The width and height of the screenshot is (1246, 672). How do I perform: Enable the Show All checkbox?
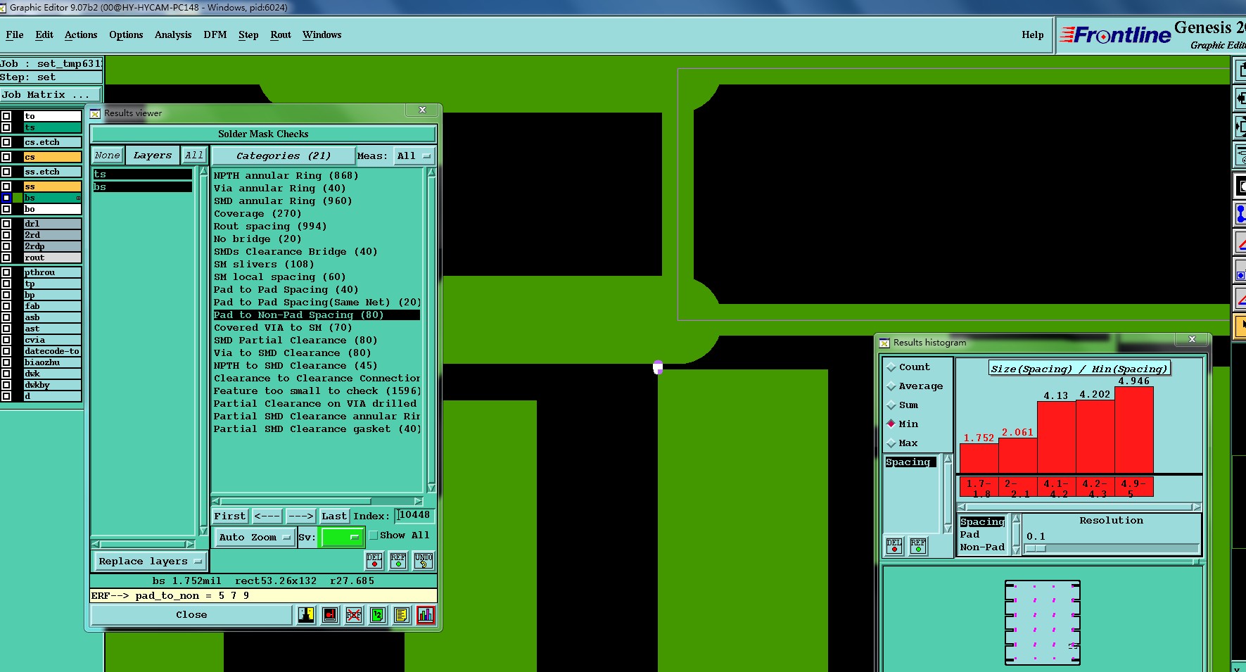click(x=374, y=535)
